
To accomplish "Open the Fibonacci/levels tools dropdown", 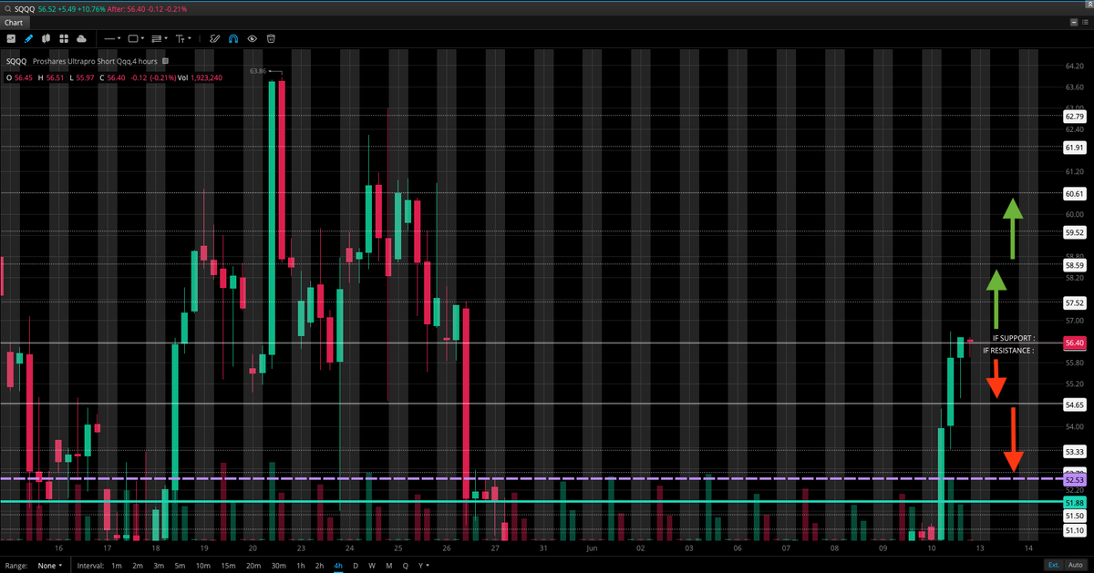I will [x=159, y=39].
